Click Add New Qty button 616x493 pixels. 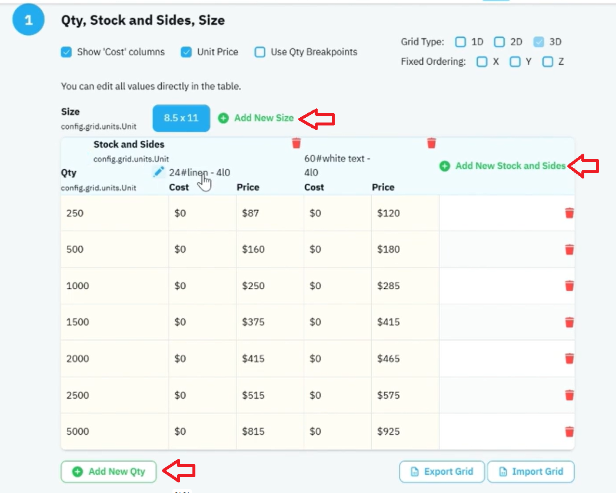pos(108,471)
